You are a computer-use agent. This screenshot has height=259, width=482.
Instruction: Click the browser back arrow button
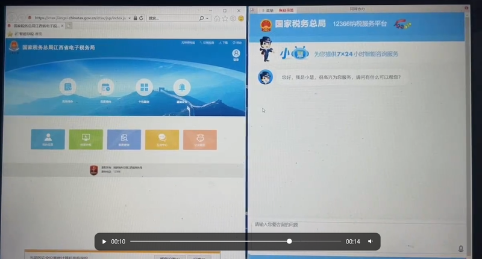(12, 18)
